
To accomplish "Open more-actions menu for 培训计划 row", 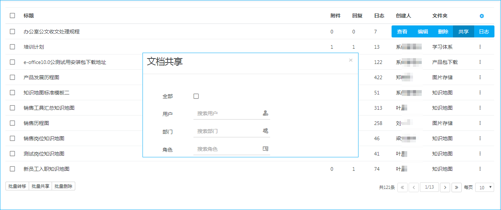I will (480, 47).
